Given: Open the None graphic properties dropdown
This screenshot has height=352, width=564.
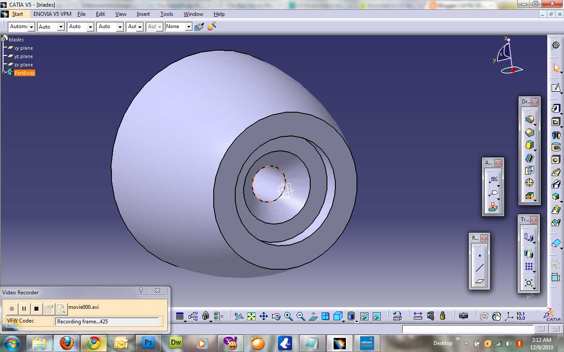Looking at the screenshot, I should click(189, 26).
